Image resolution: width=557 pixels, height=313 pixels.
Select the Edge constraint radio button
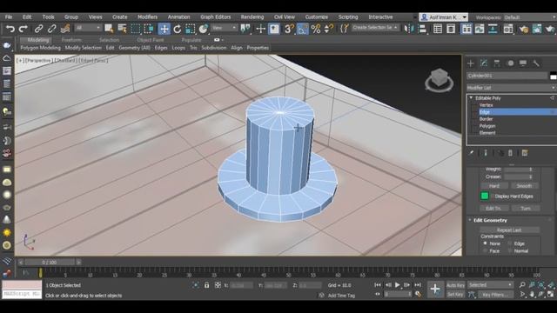pos(510,243)
